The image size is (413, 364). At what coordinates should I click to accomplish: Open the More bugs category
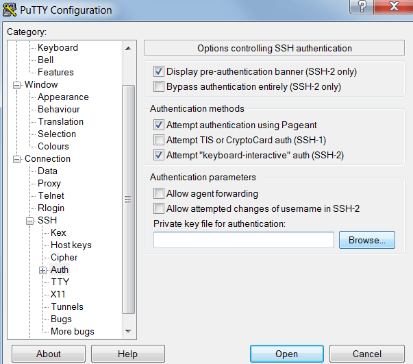(x=73, y=332)
